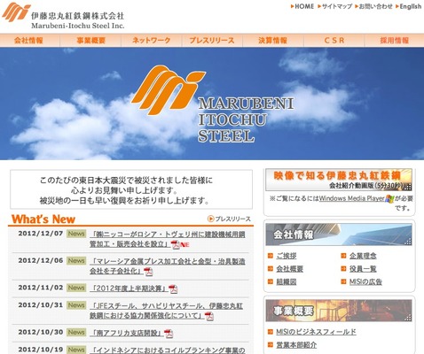This screenshot has height=354, width=424.
Task: Click the 会社情報 sidebar banner image
Action: coord(339,235)
